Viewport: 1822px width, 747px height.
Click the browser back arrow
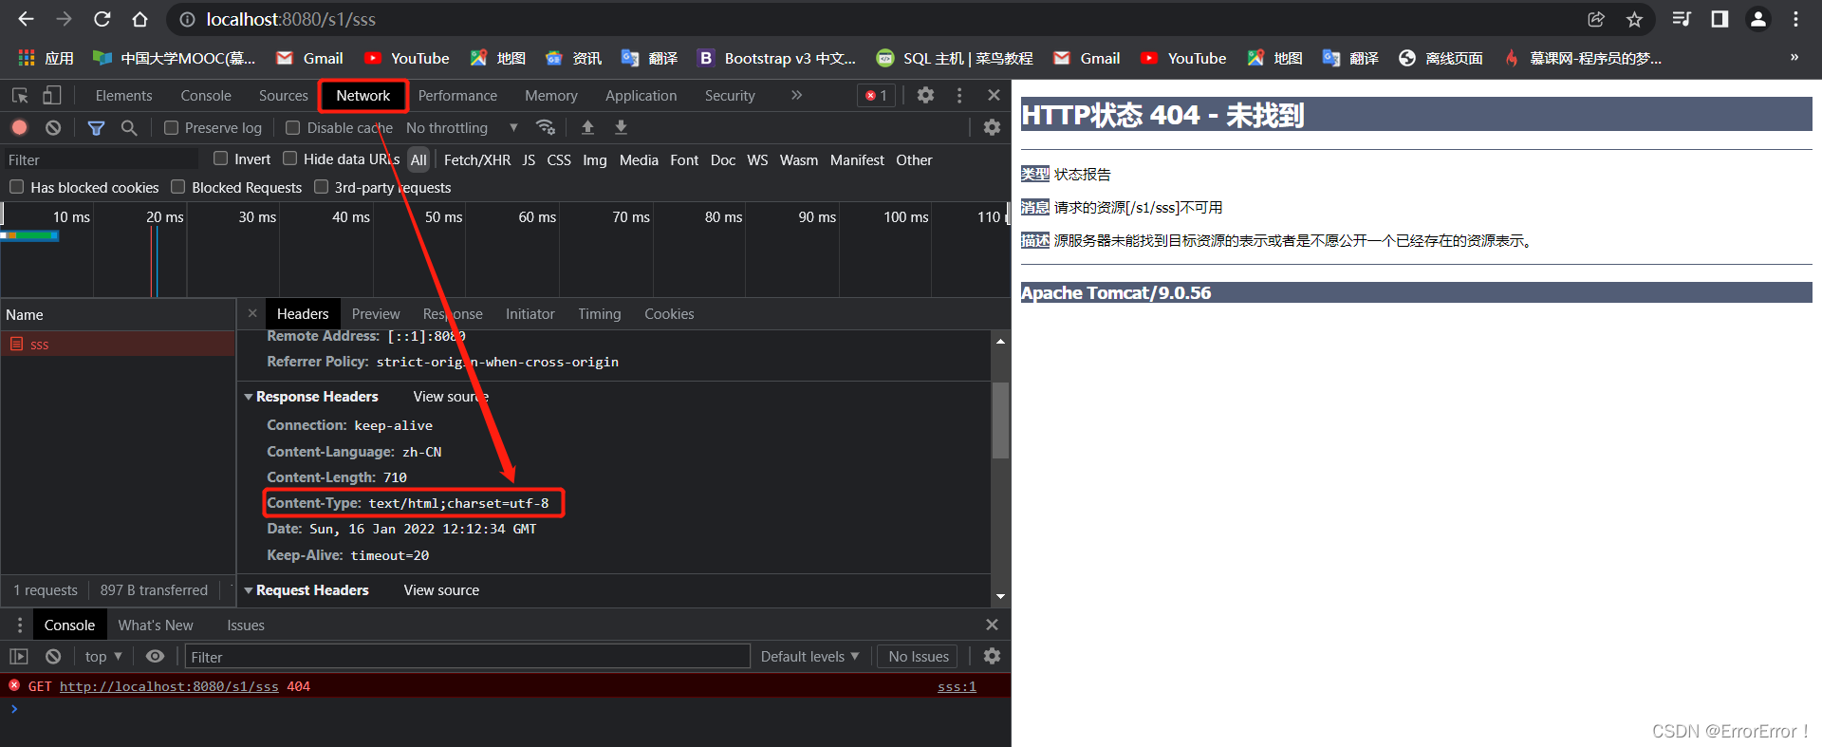[26, 19]
